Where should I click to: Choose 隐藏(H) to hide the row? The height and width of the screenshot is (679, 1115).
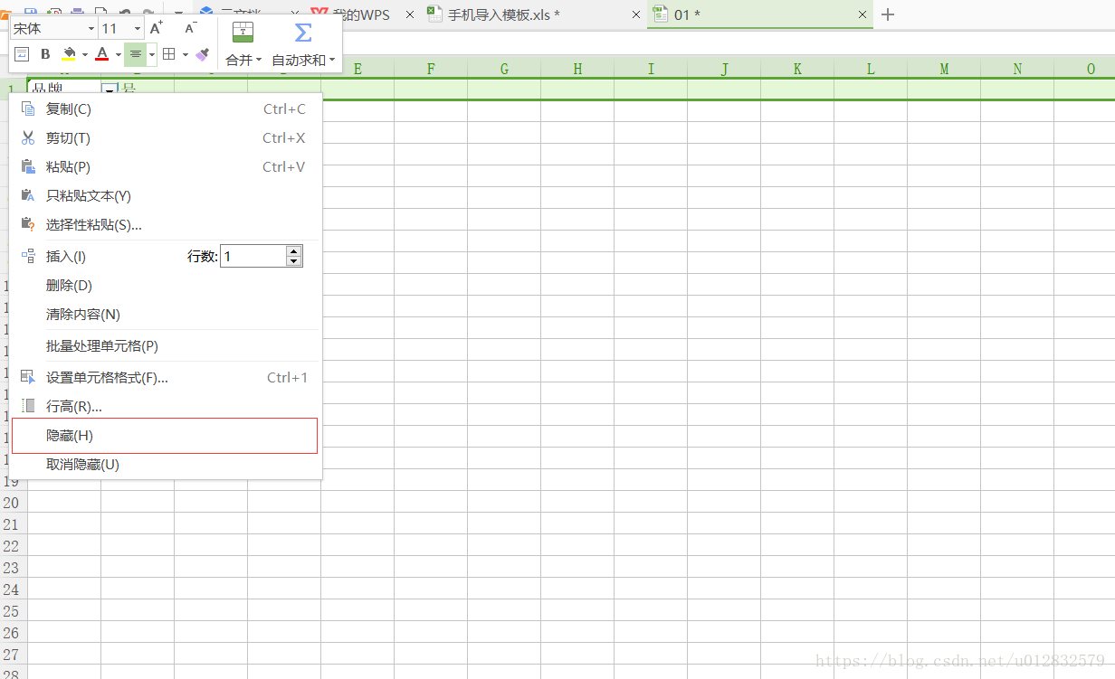click(x=167, y=436)
